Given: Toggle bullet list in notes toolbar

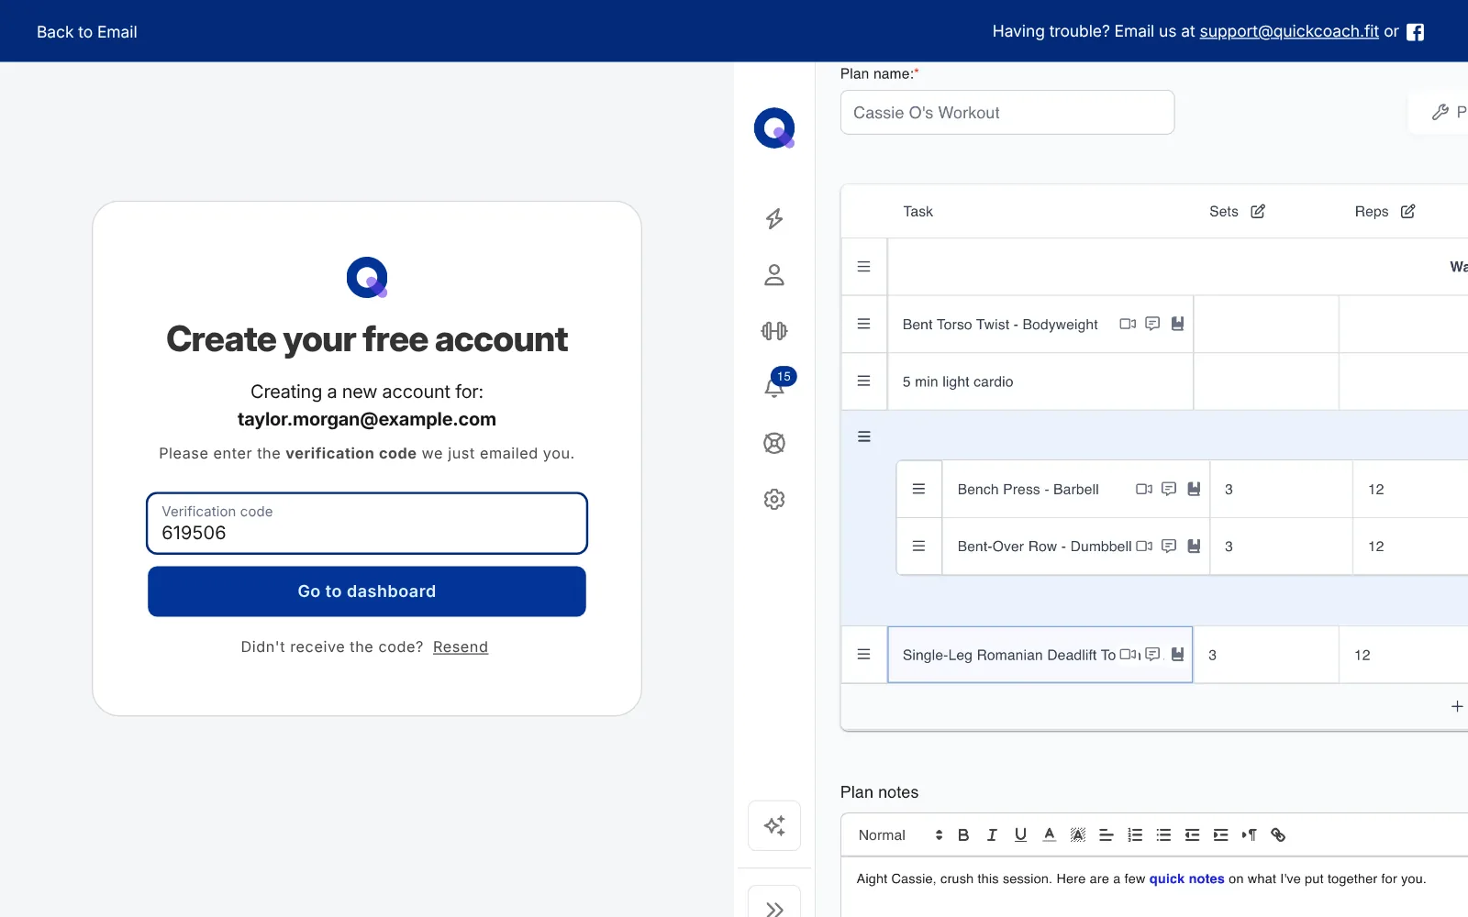Looking at the screenshot, I should click(x=1163, y=834).
